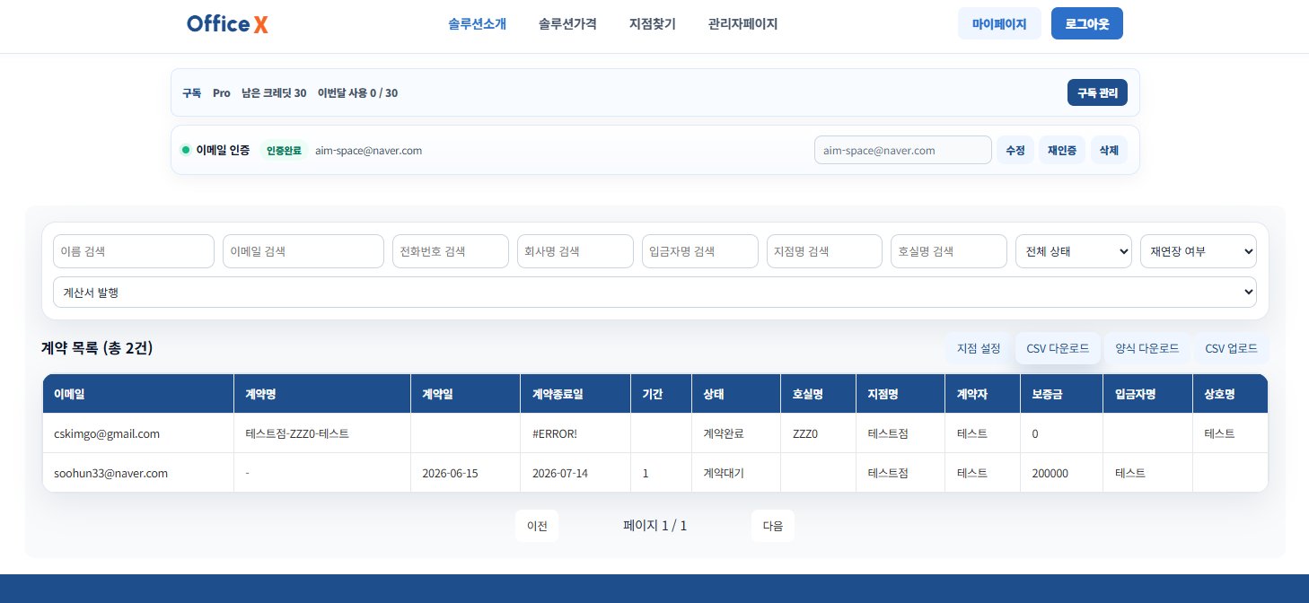Click the 재인증 button
The width and height of the screenshot is (1309, 603).
(1062, 150)
